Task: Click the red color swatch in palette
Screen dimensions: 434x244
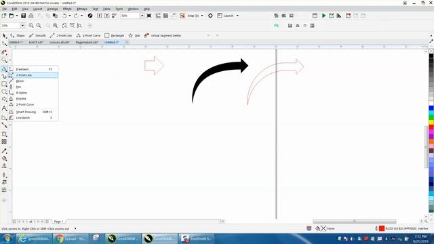Action: pos(431,127)
